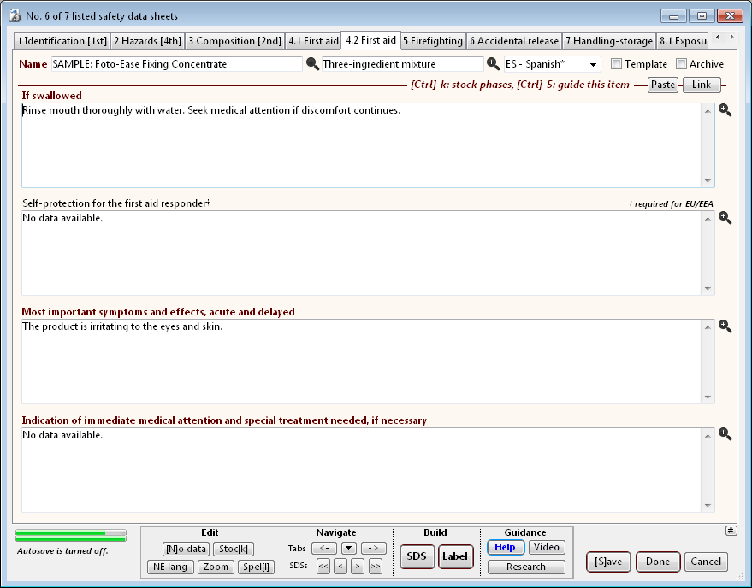Build the SDS document
752x588 pixels.
(x=417, y=556)
